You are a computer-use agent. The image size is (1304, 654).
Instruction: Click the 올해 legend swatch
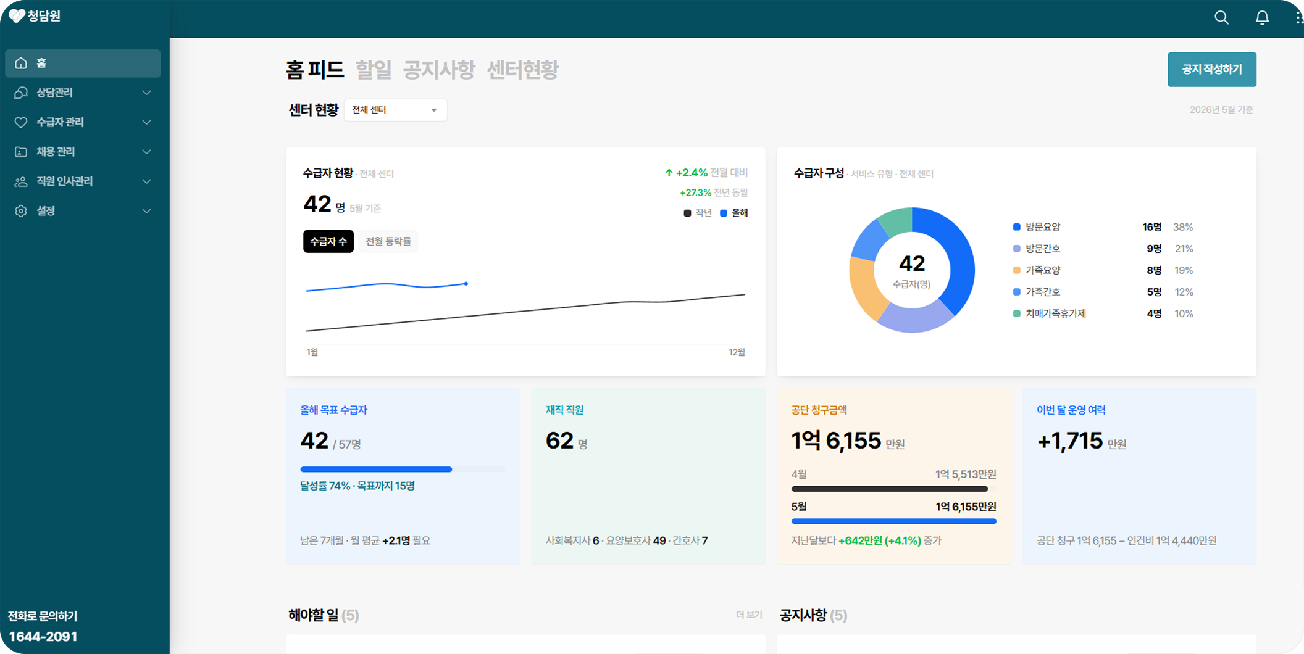click(x=724, y=213)
